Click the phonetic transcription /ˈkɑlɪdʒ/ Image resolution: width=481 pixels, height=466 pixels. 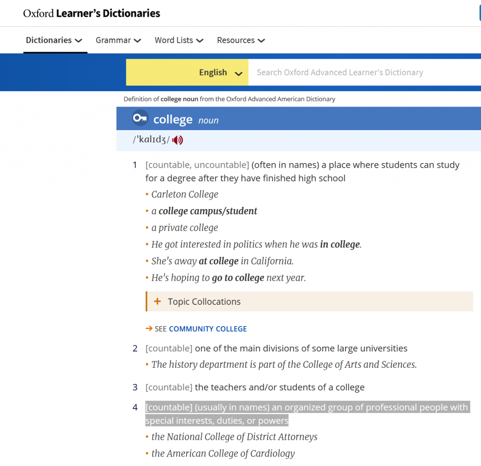[x=151, y=140]
